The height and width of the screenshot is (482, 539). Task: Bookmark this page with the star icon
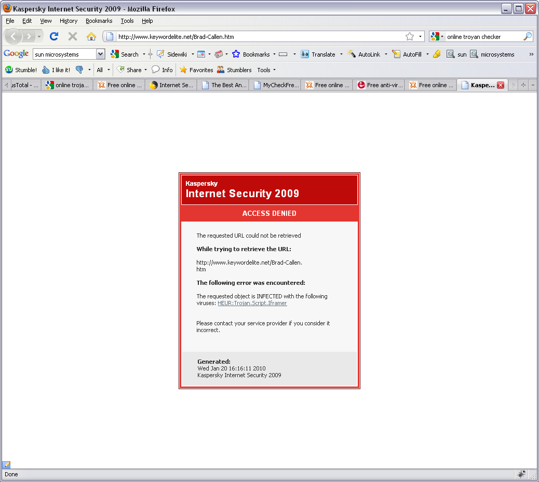409,36
